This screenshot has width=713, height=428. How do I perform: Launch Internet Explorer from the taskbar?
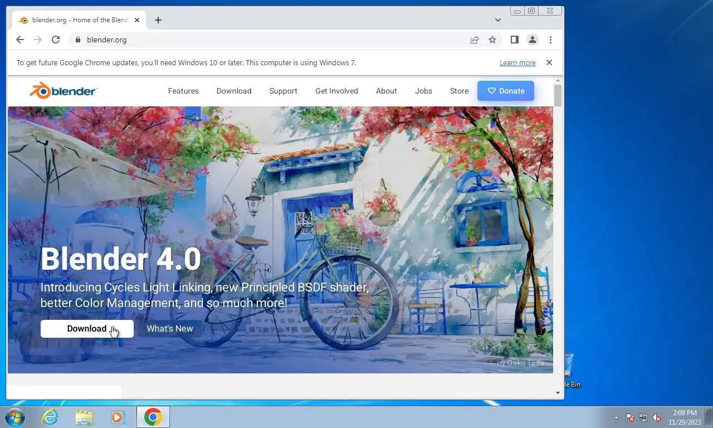click(x=50, y=417)
